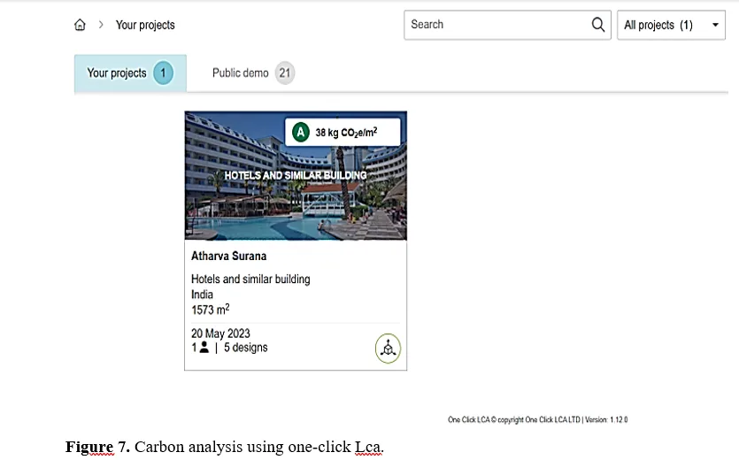This screenshot has height=460, width=739.
Task: Focus the Search input field
Action: click(x=507, y=25)
